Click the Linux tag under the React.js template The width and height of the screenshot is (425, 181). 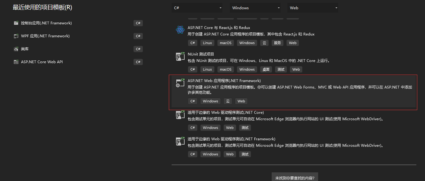[x=208, y=43]
